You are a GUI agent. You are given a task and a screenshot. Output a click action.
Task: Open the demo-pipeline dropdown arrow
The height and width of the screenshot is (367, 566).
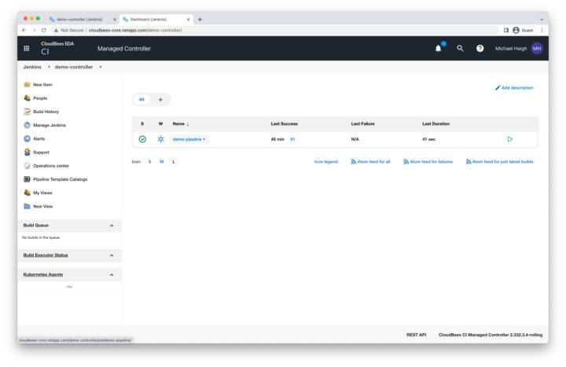[x=204, y=139]
